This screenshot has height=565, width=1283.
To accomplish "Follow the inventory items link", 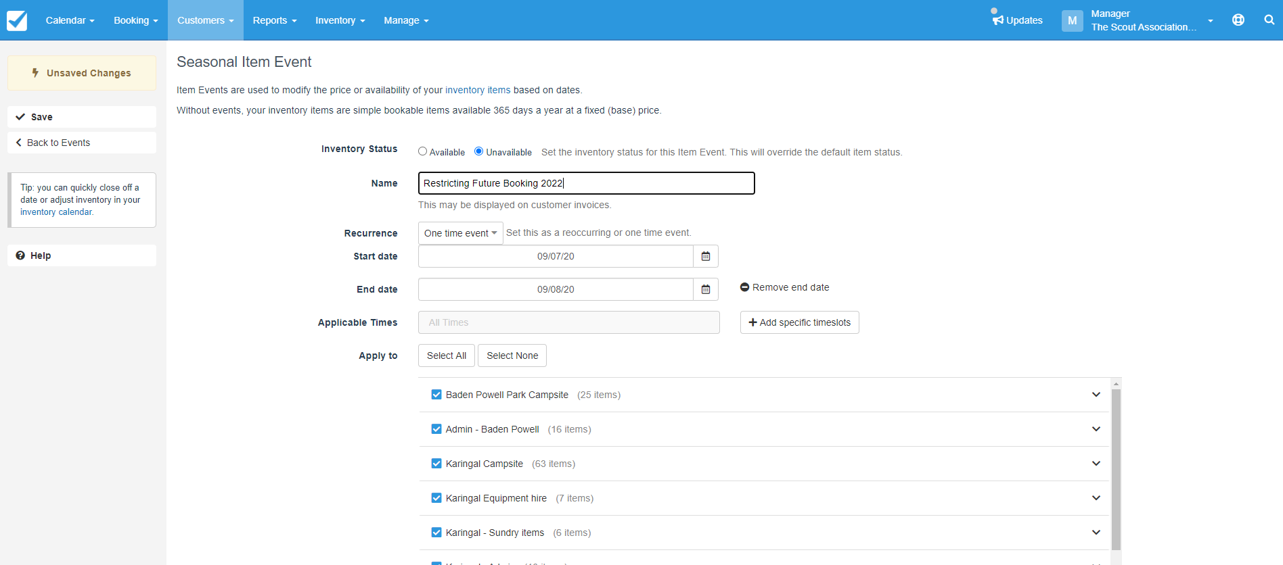I will point(478,90).
